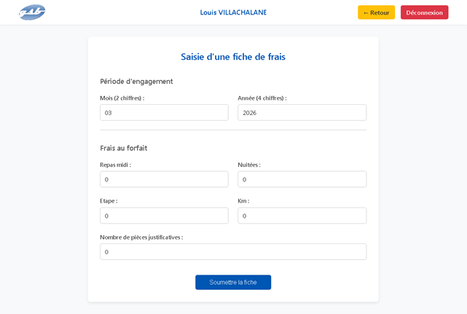467x314 pixels.
Task: Click the "Mois (2 chiffres)" label
Action: [122, 98]
